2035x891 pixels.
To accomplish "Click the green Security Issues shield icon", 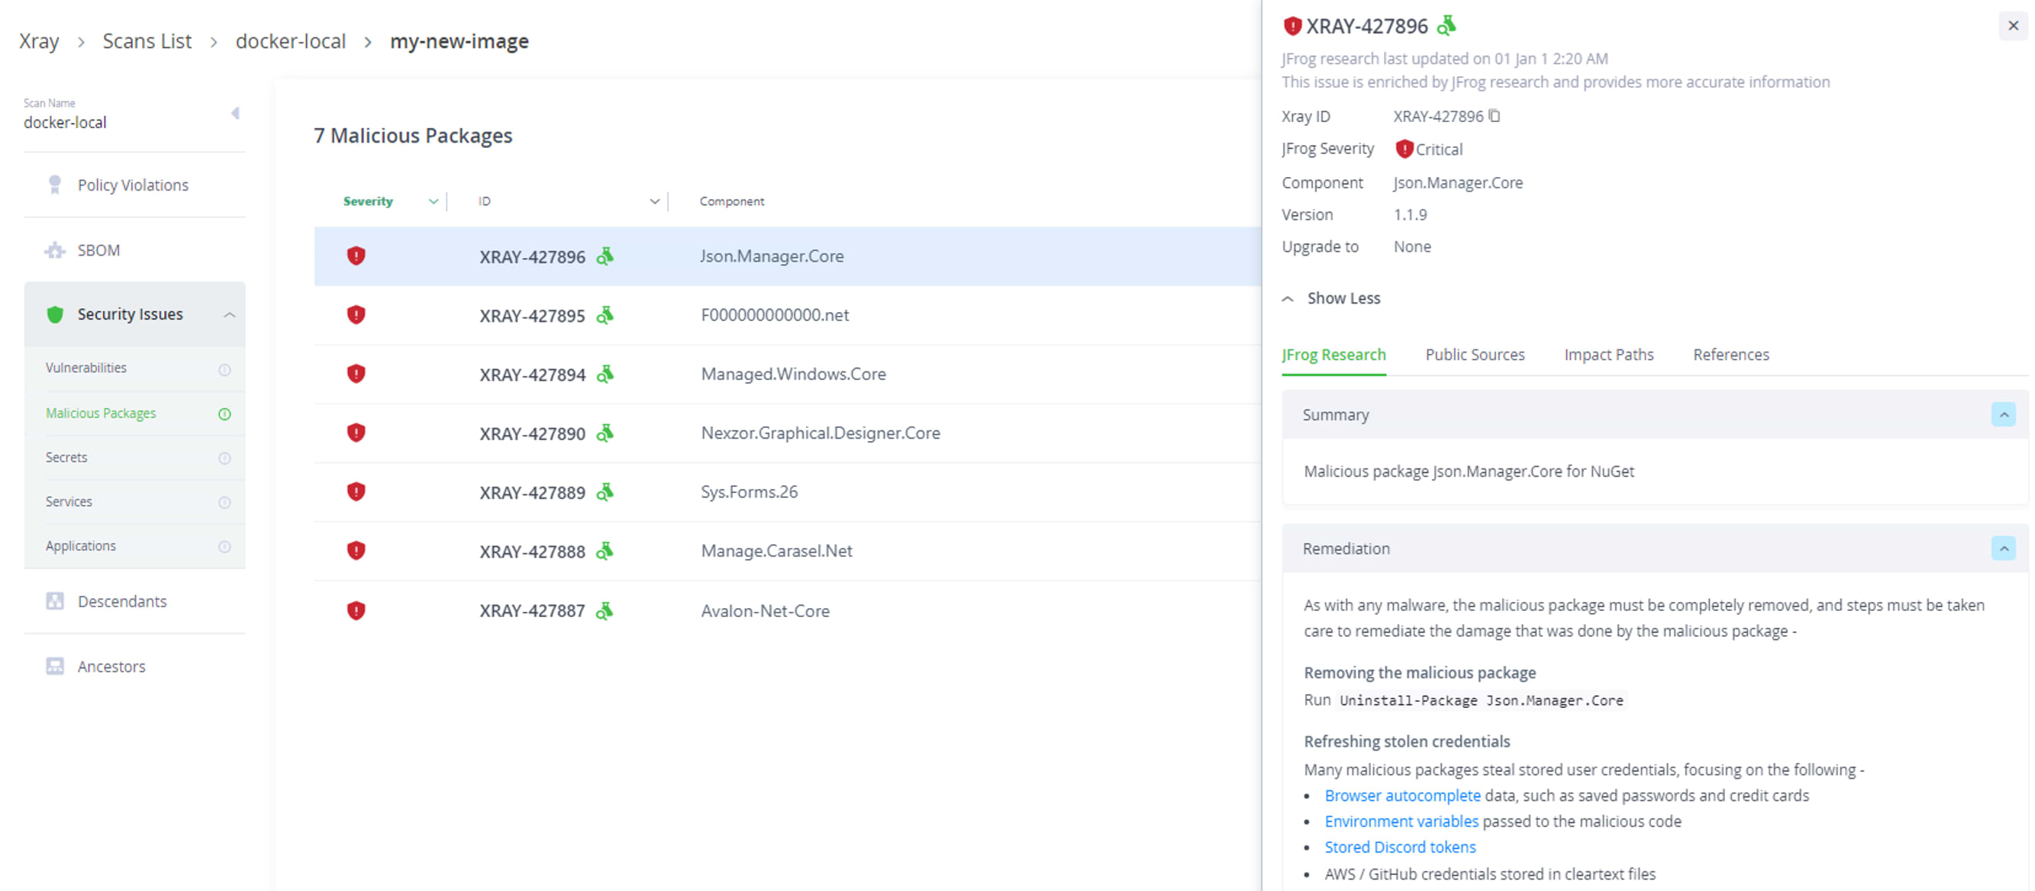I will 54,314.
